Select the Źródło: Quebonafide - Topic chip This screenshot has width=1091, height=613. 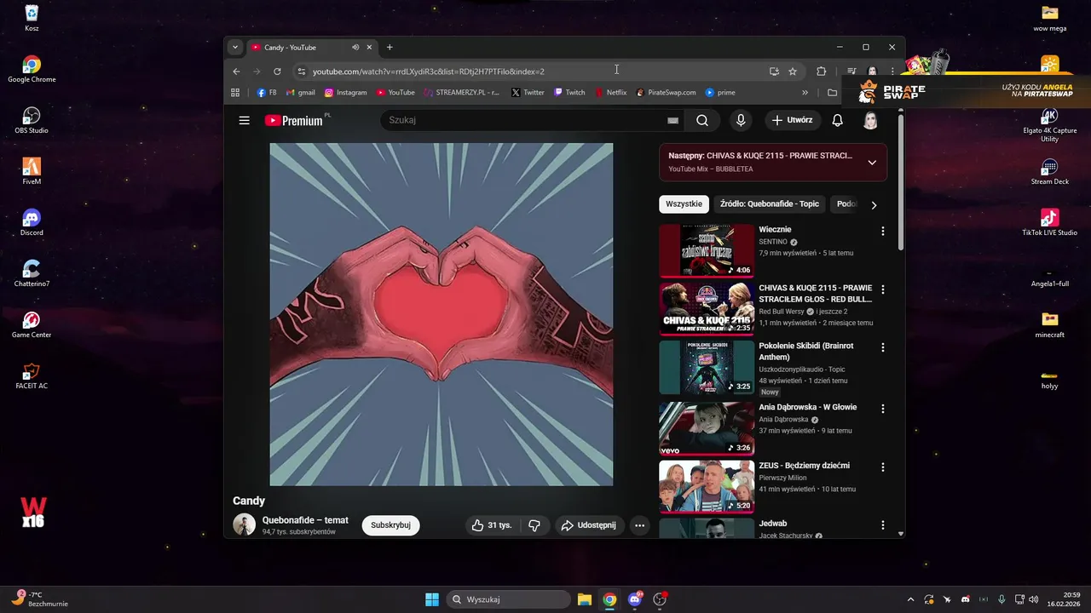(x=770, y=204)
